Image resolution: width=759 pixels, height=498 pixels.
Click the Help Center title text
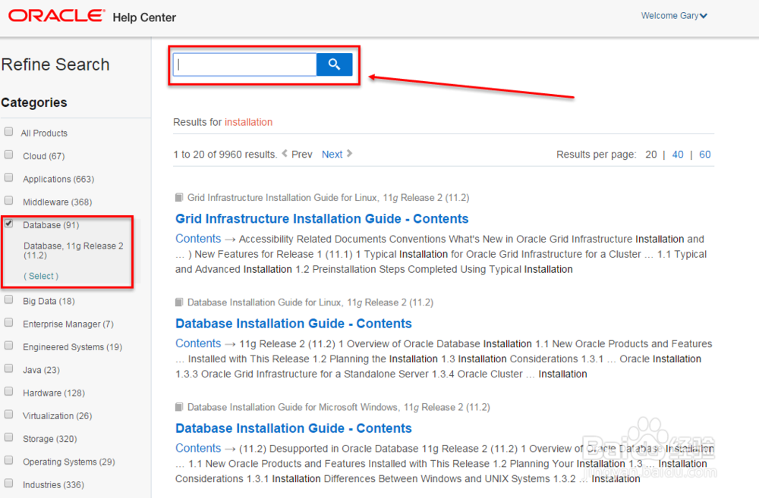click(x=144, y=17)
